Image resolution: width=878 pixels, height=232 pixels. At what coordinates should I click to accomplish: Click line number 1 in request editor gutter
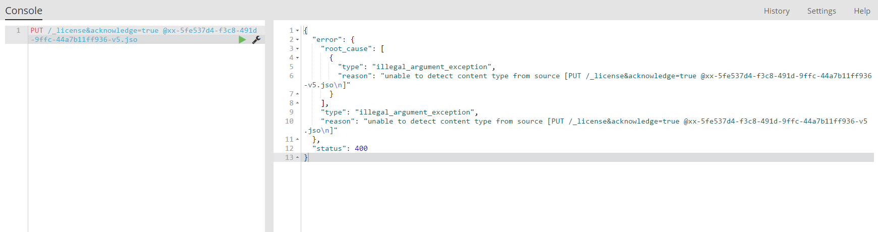coord(19,30)
